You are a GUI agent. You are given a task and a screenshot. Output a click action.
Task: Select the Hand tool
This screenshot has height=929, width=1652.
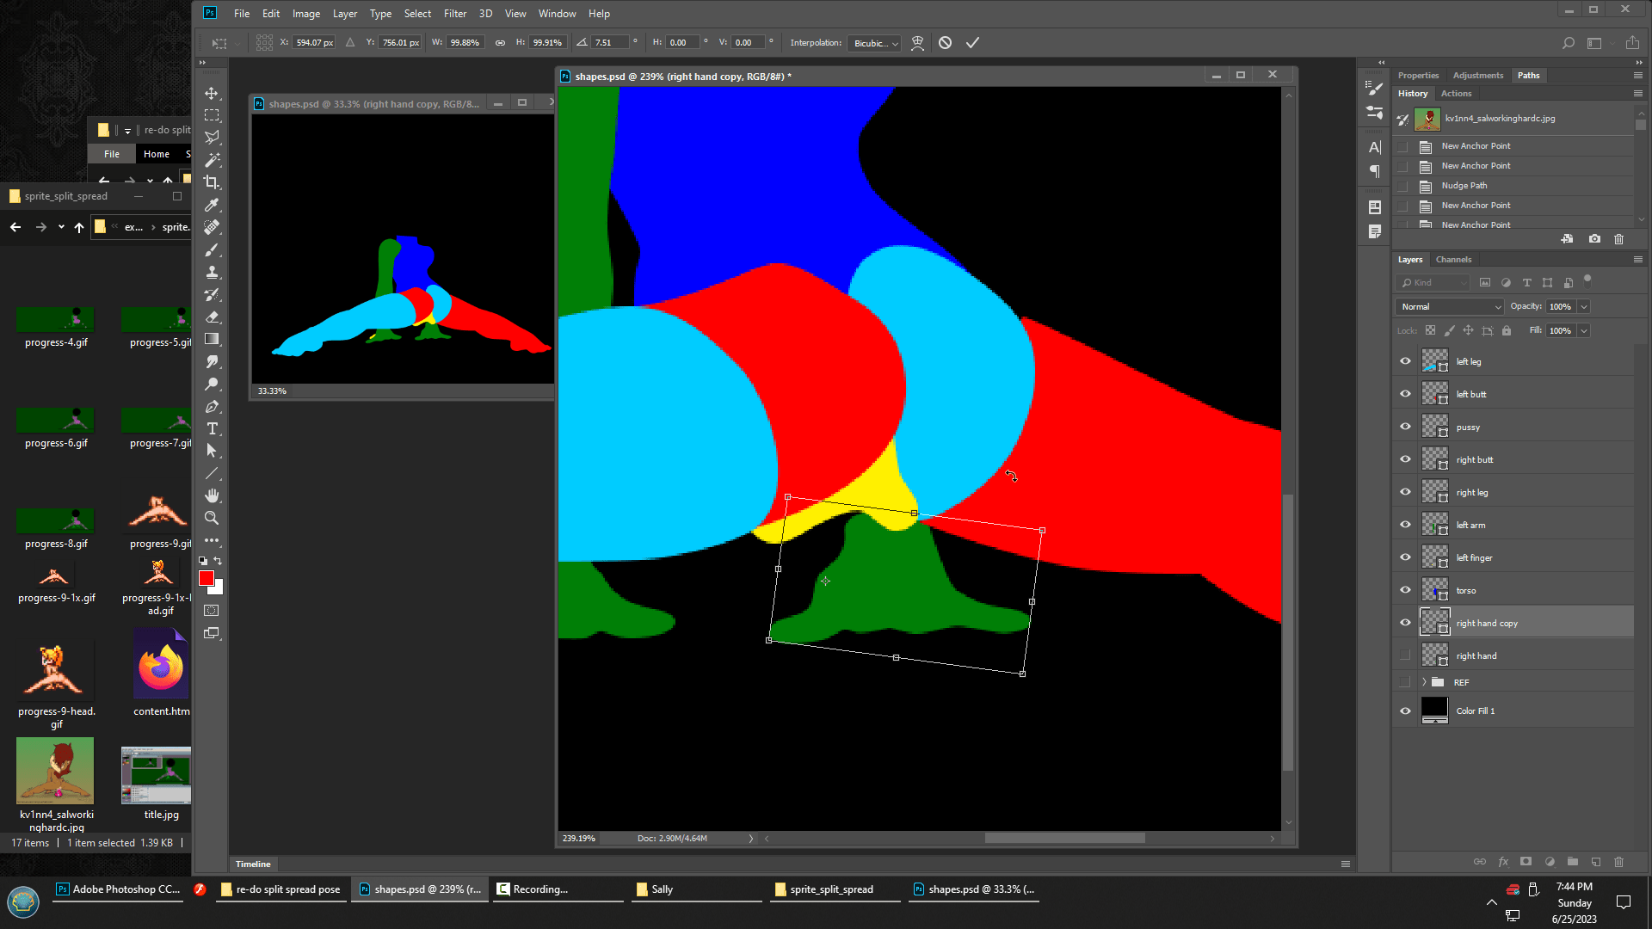(x=212, y=495)
